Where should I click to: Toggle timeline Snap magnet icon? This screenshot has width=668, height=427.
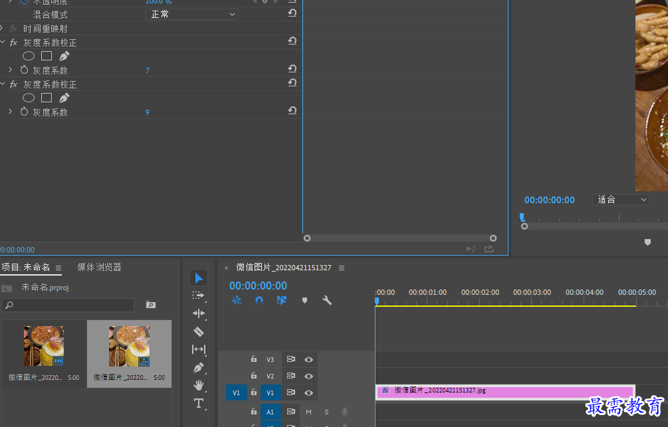(259, 300)
